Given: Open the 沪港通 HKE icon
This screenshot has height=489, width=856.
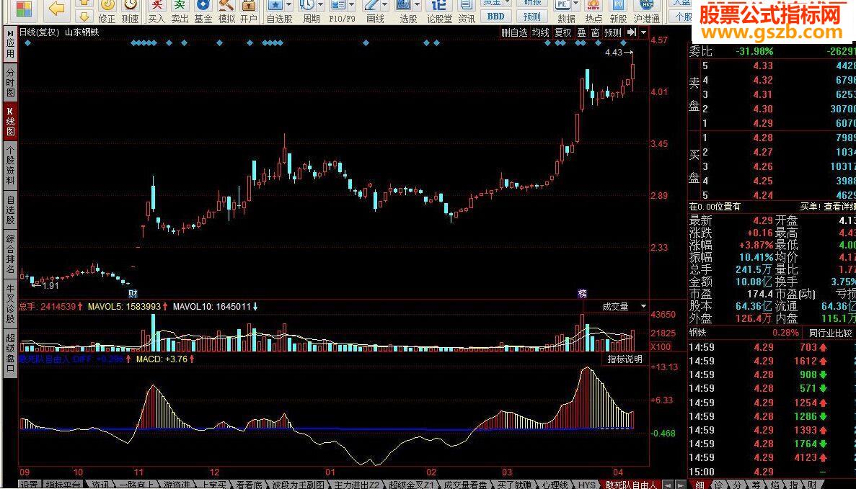Looking at the screenshot, I should pos(646,6).
